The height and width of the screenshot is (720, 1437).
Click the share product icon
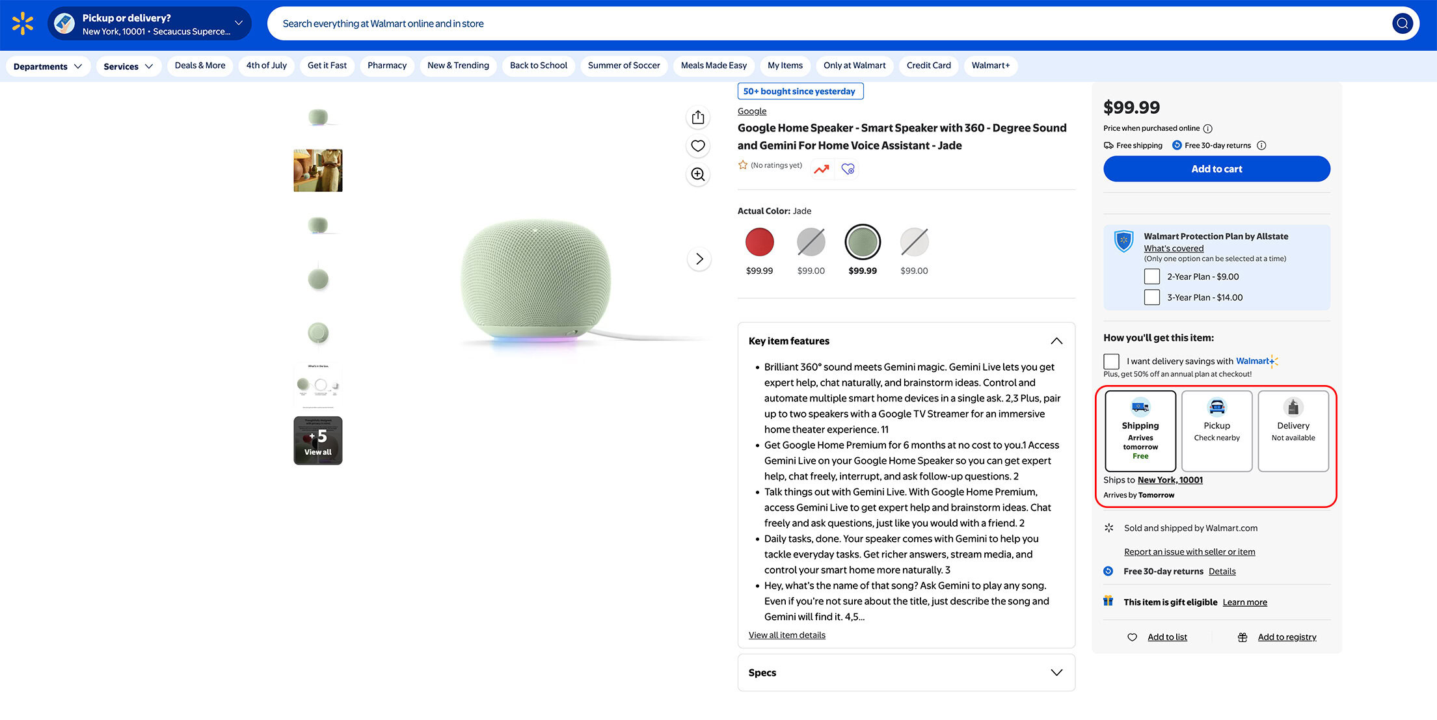click(x=698, y=117)
